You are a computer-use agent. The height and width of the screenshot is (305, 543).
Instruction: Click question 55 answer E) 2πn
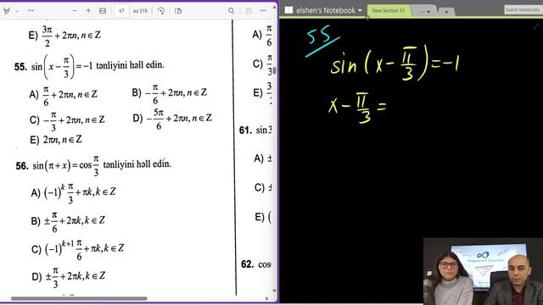[x=56, y=140]
